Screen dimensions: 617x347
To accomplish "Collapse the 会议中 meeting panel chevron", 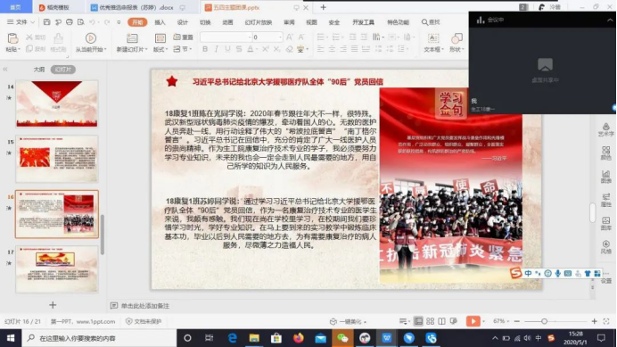I will point(610,21).
